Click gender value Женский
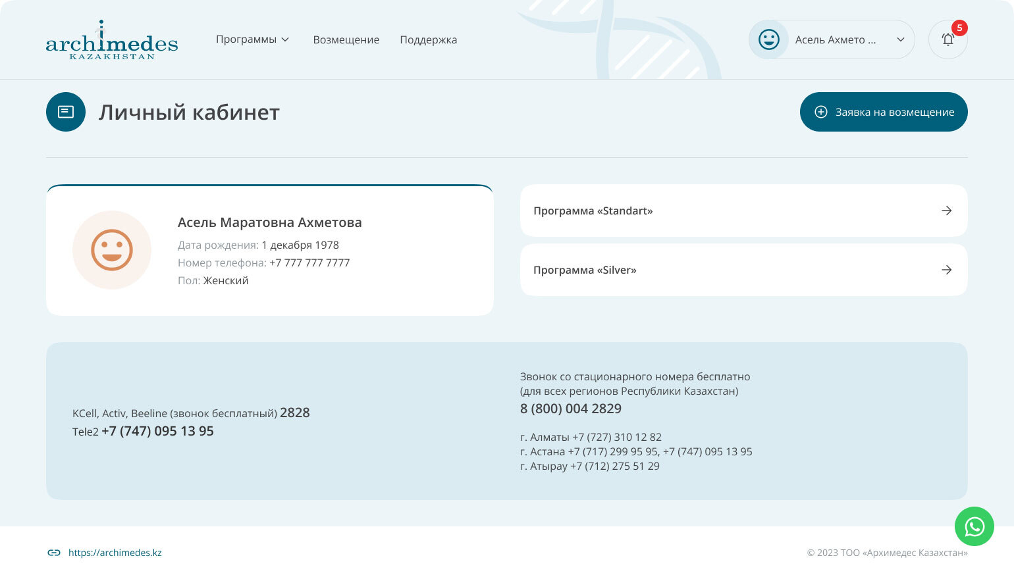Screen dimensions: 1014x579 tap(226, 280)
